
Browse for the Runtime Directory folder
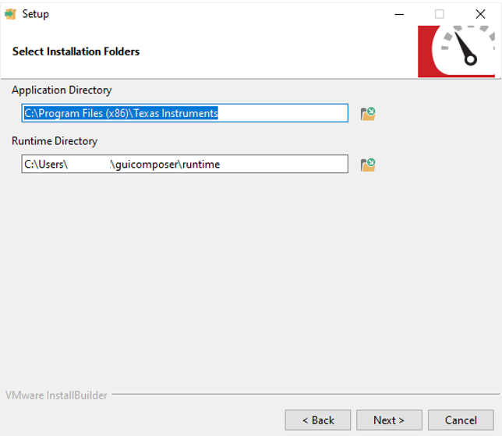368,165
